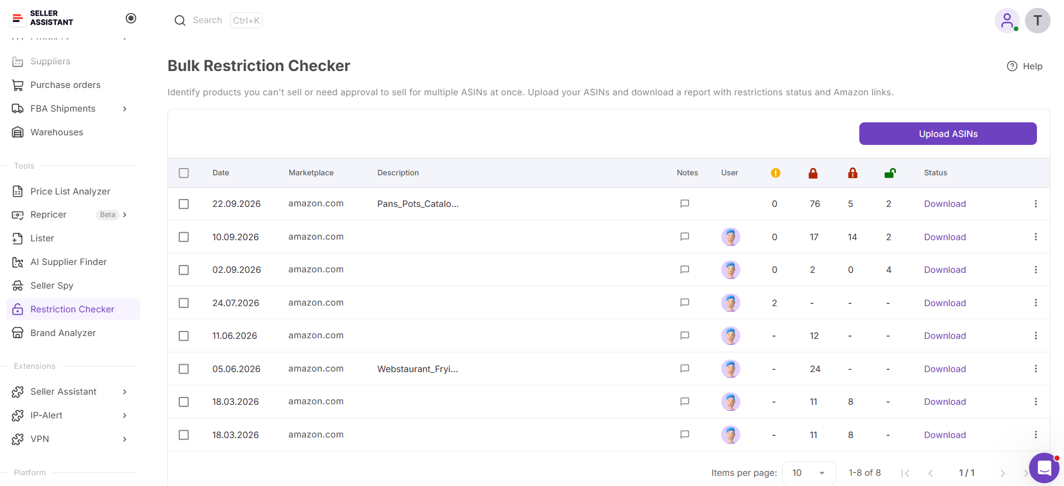1064x486 pixels.
Task: Expand the Seller Assistant extensions submenu
Action: point(125,392)
